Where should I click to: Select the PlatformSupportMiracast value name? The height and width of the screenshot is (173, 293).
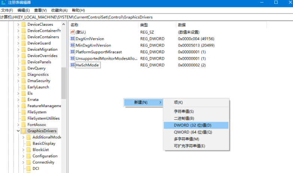(99, 52)
